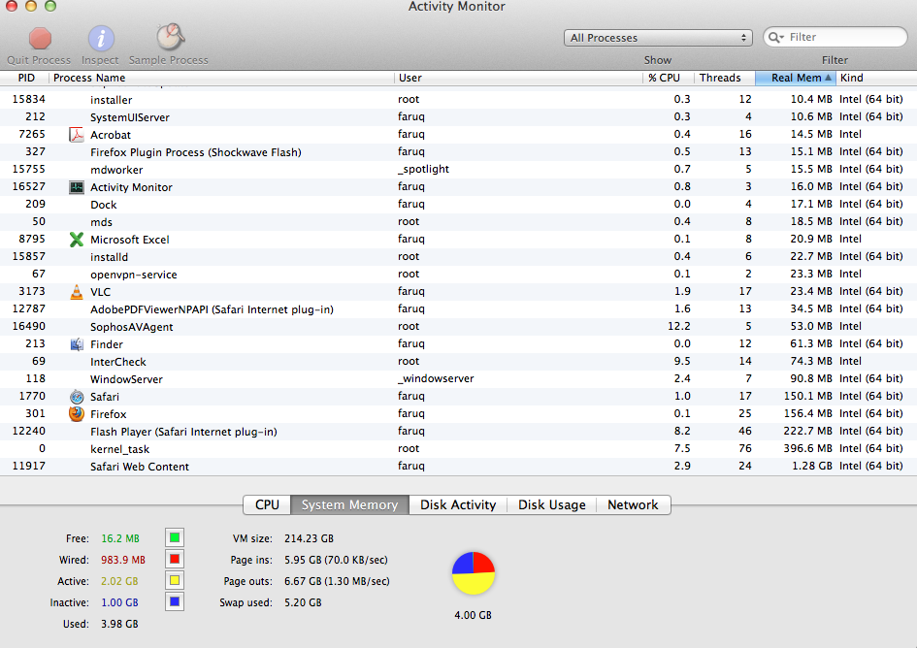Click the Used 3.98 GB value
This screenshot has width=917, height=648.
[x=119, y=624]
